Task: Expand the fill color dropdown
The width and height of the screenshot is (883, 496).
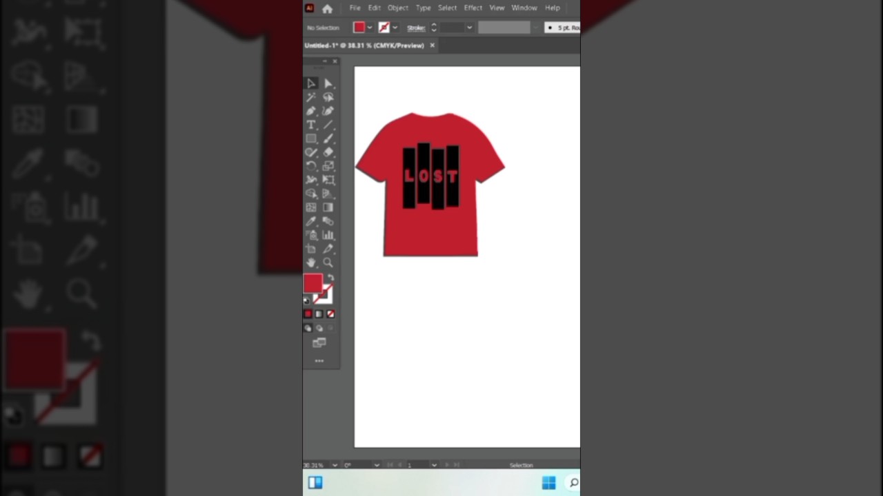Action: [370, 28]
